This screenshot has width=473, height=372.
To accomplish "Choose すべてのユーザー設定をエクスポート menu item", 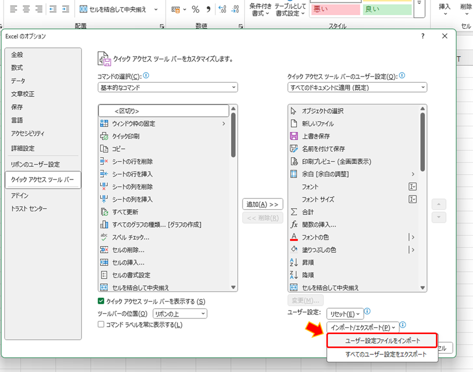I will coord(382,354).
